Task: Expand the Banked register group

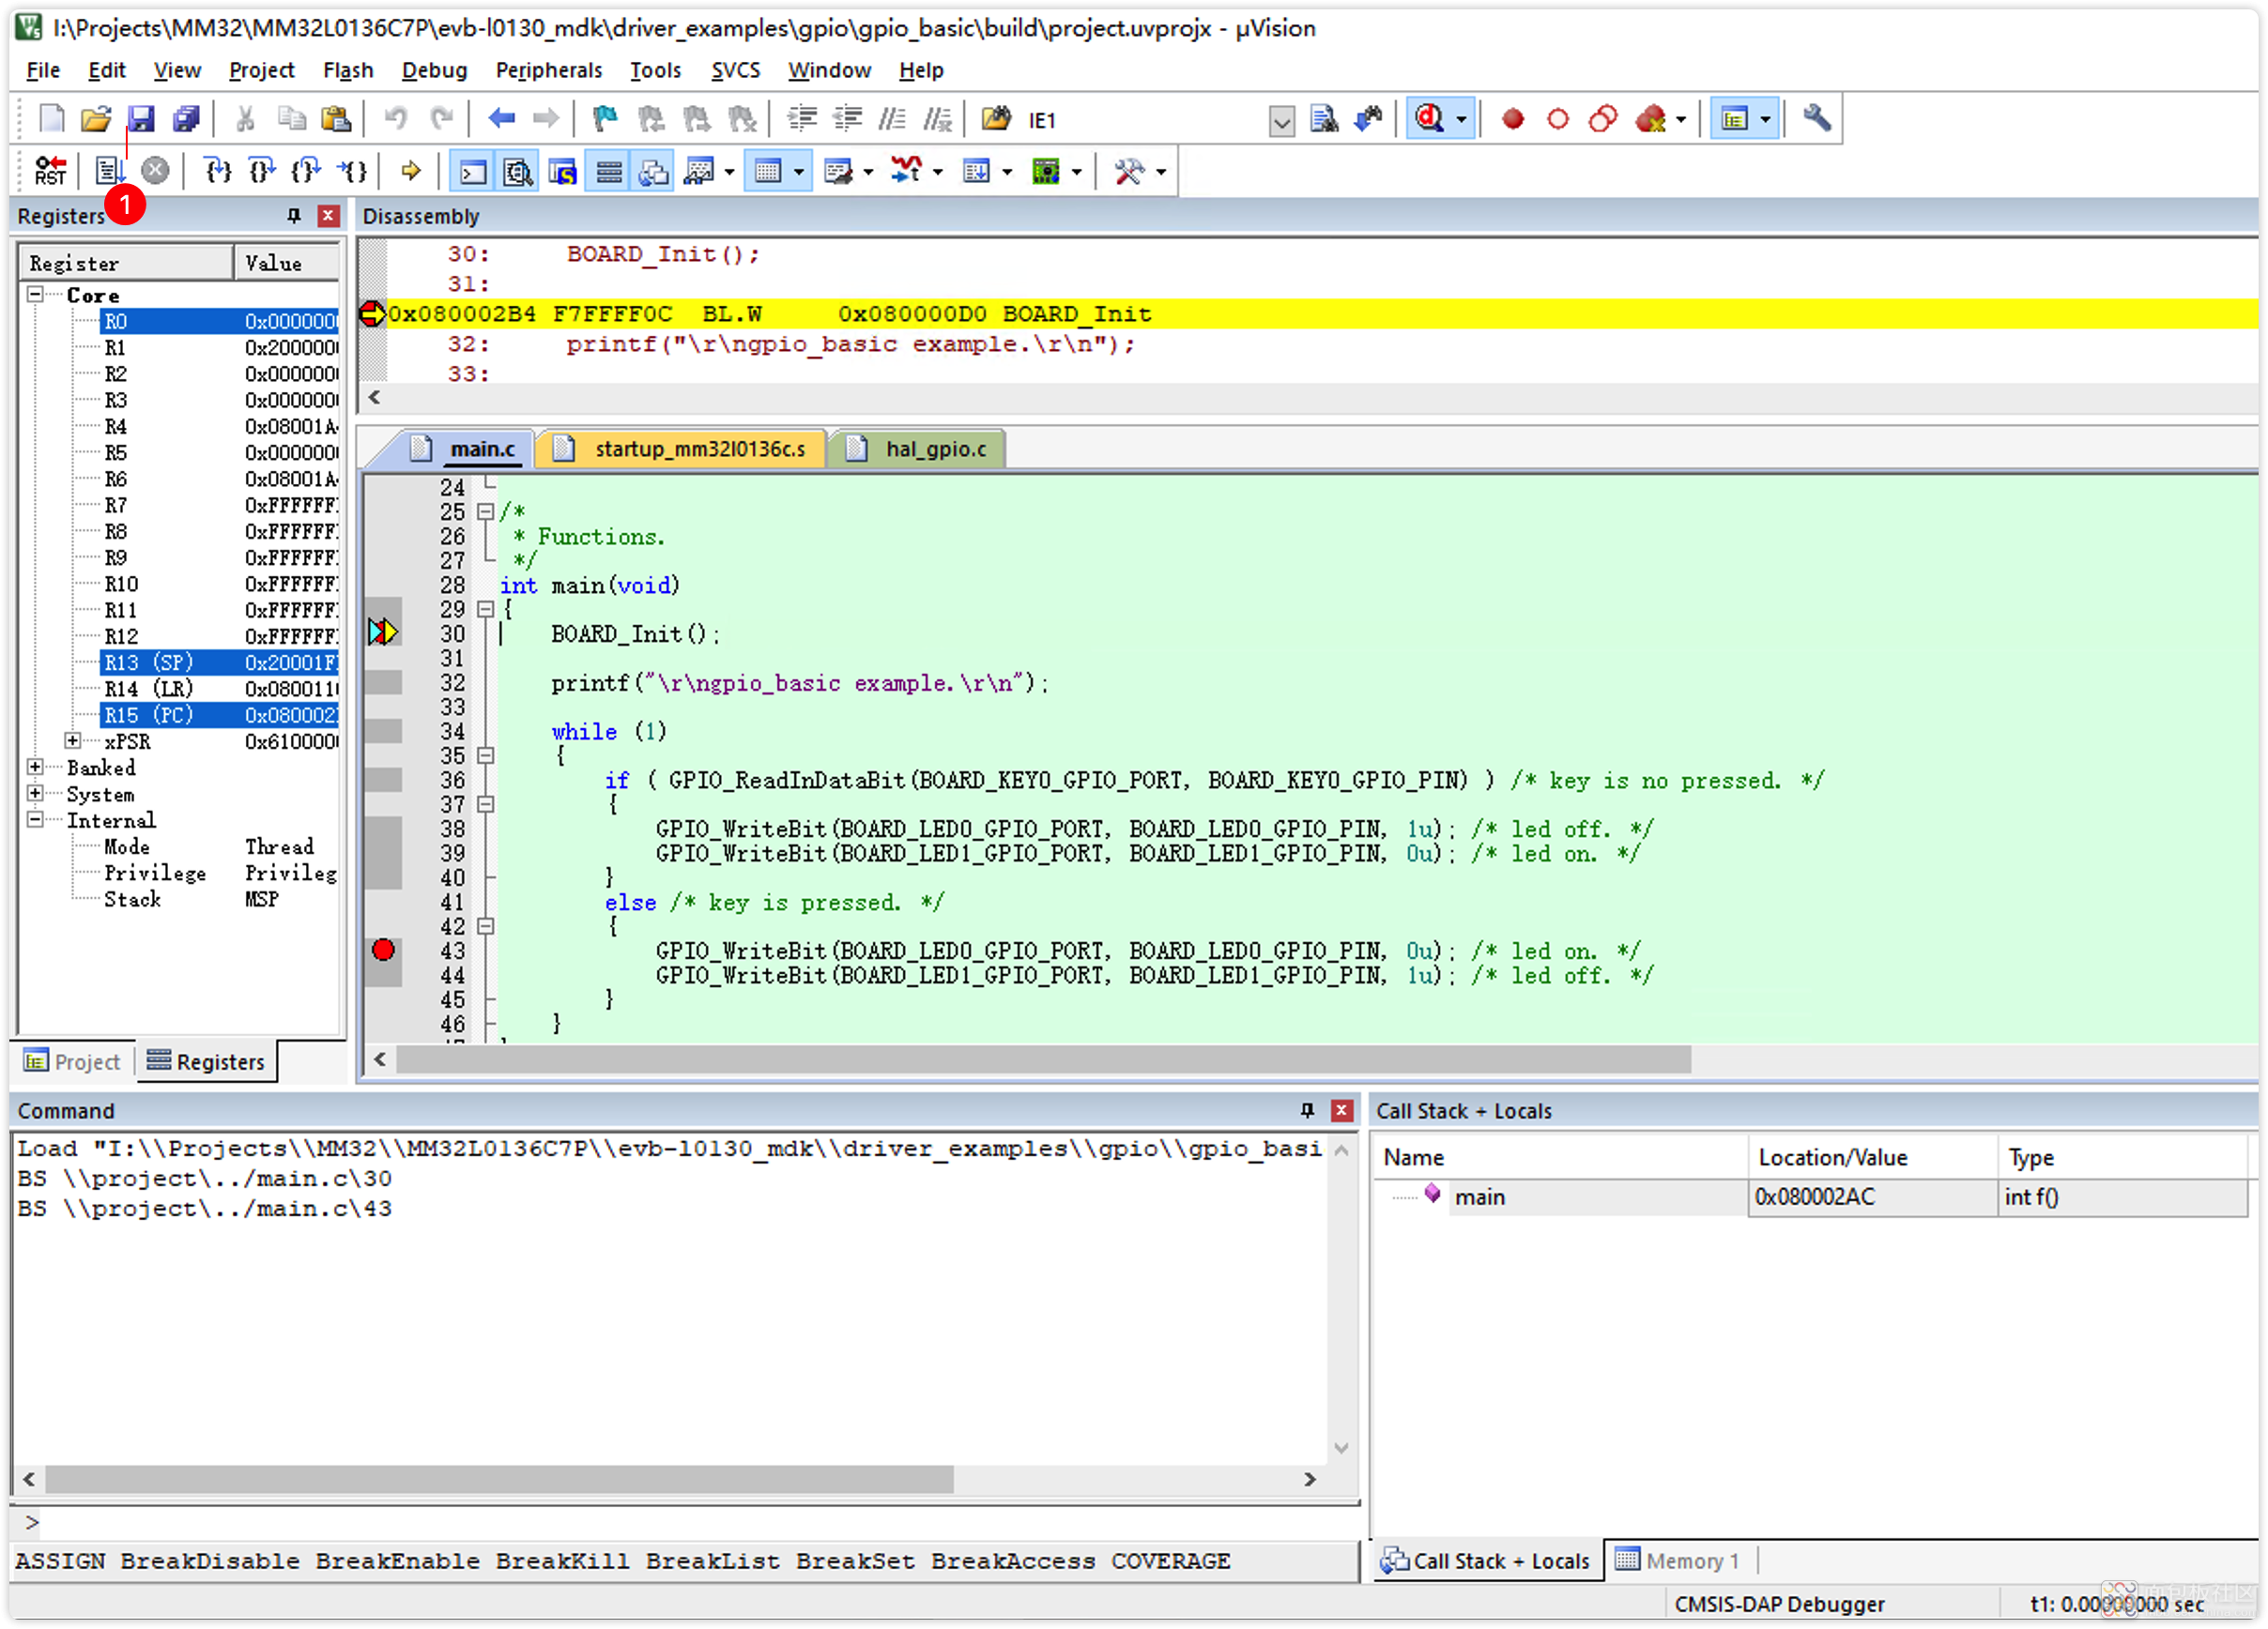Action: (35, 767)
